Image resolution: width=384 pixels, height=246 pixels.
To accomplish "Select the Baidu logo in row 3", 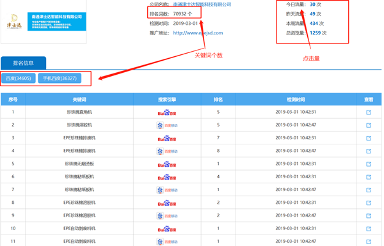I will (167, 139).
